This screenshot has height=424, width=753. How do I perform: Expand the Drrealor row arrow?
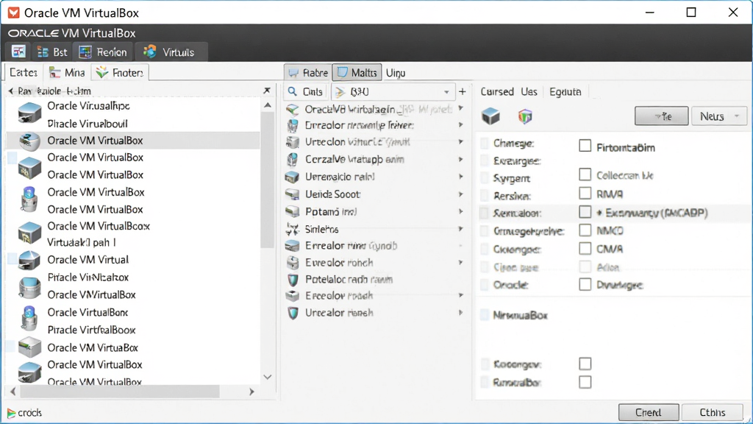point(460,124)
